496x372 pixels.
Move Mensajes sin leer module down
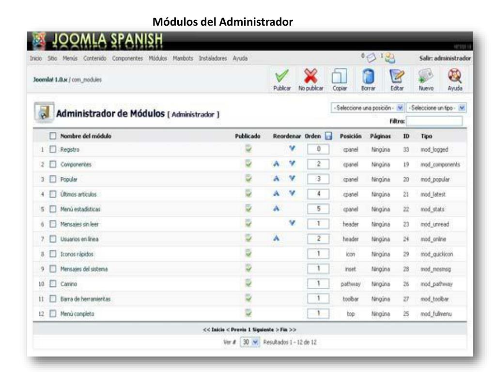(x=292, y=223)
